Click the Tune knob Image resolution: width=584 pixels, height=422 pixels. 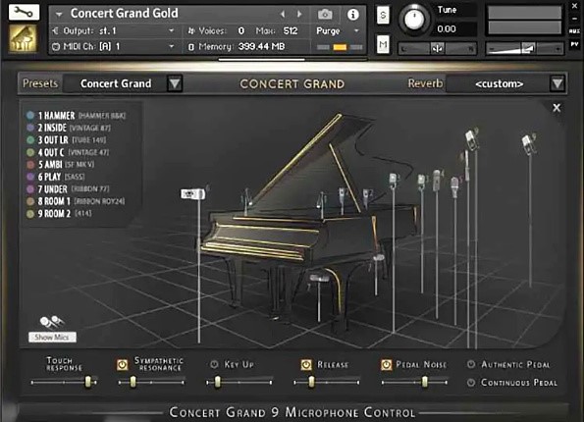pyautogui.click(x=414, y=20)
